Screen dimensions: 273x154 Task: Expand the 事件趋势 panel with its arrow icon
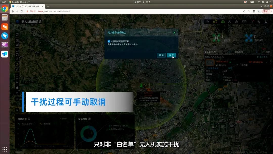tap(29, 119)
